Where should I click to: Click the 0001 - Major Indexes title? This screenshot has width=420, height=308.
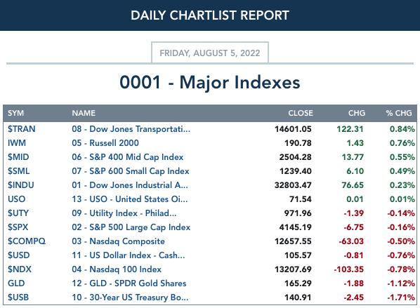[x=210, y=82]
